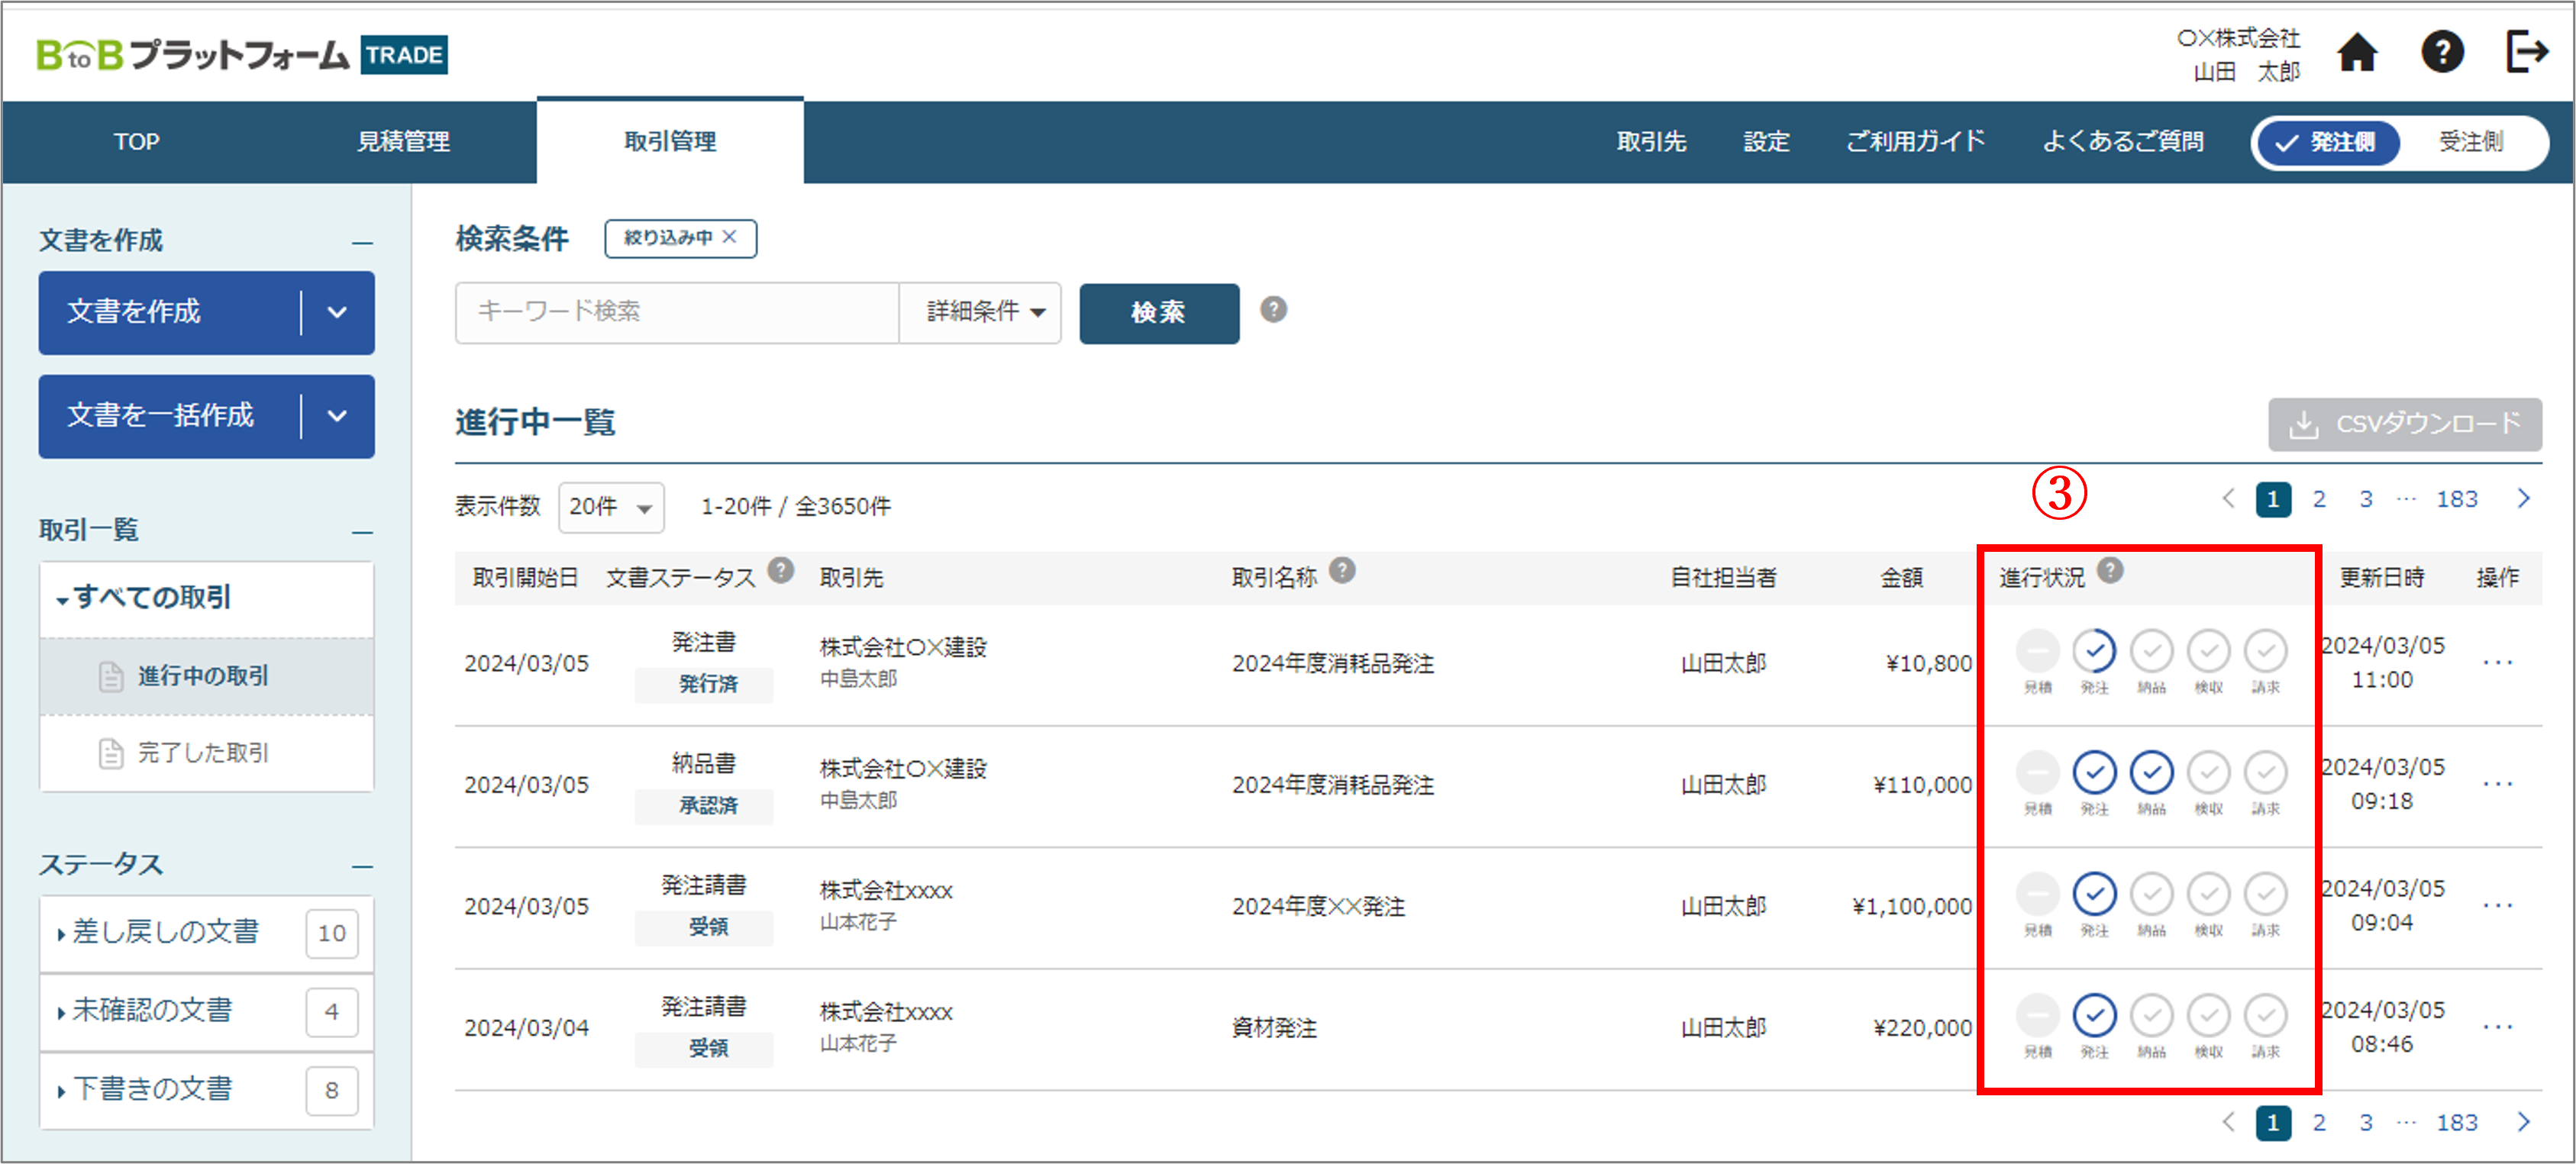2576x1164 pixels.
Task: Click help icon beside 進行状況 column header
Action: pyautogui.click(x=2110, y=570)
